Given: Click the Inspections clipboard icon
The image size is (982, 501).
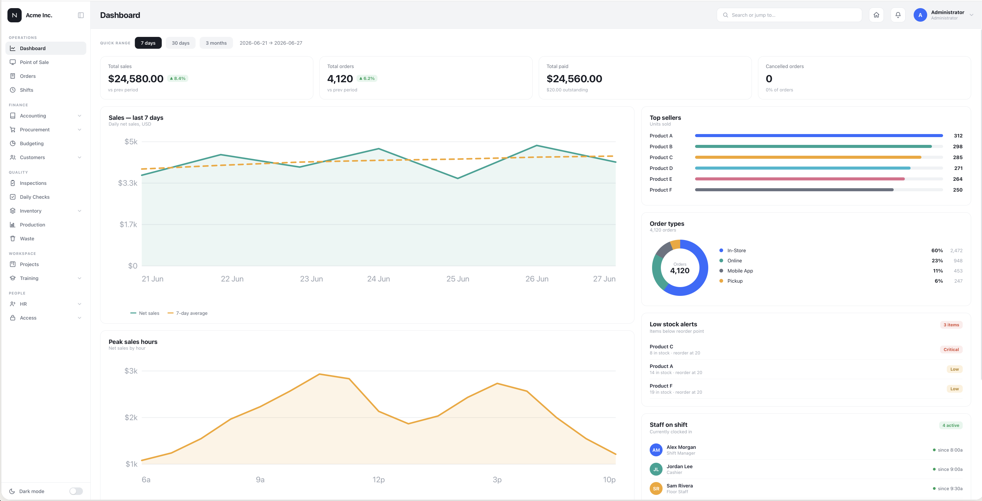Looking at the screenshot, I should coord(13,183).
